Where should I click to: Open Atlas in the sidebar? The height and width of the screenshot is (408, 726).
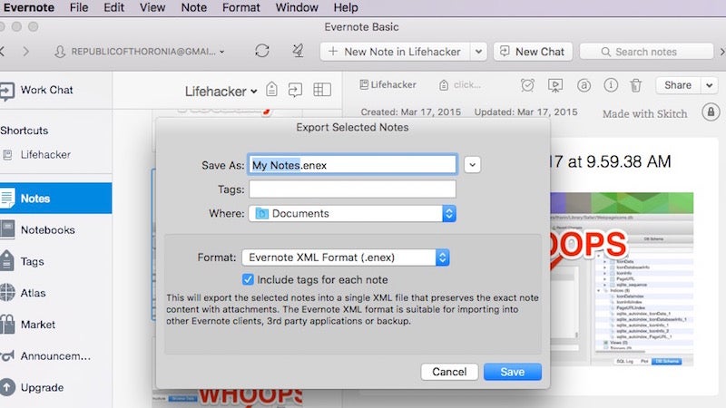click(33, 293)
